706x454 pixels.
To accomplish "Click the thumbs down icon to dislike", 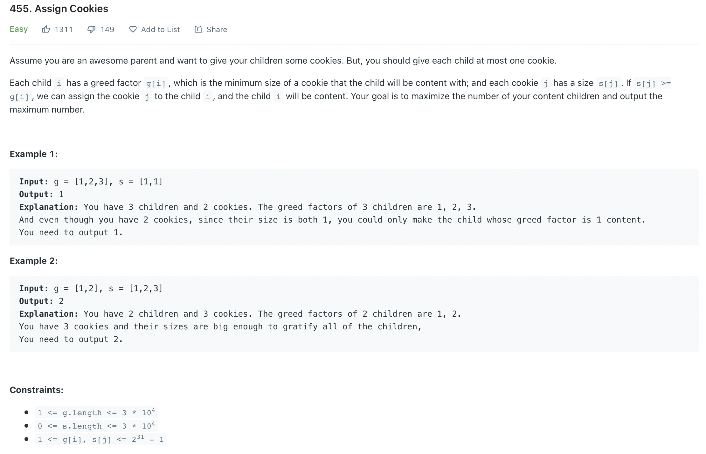I will coord(92,29).
